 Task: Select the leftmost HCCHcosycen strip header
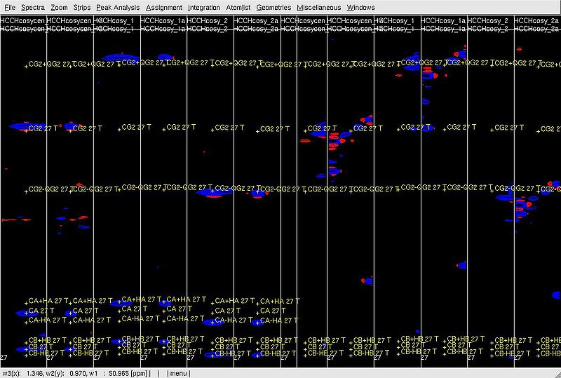[23, 21]
